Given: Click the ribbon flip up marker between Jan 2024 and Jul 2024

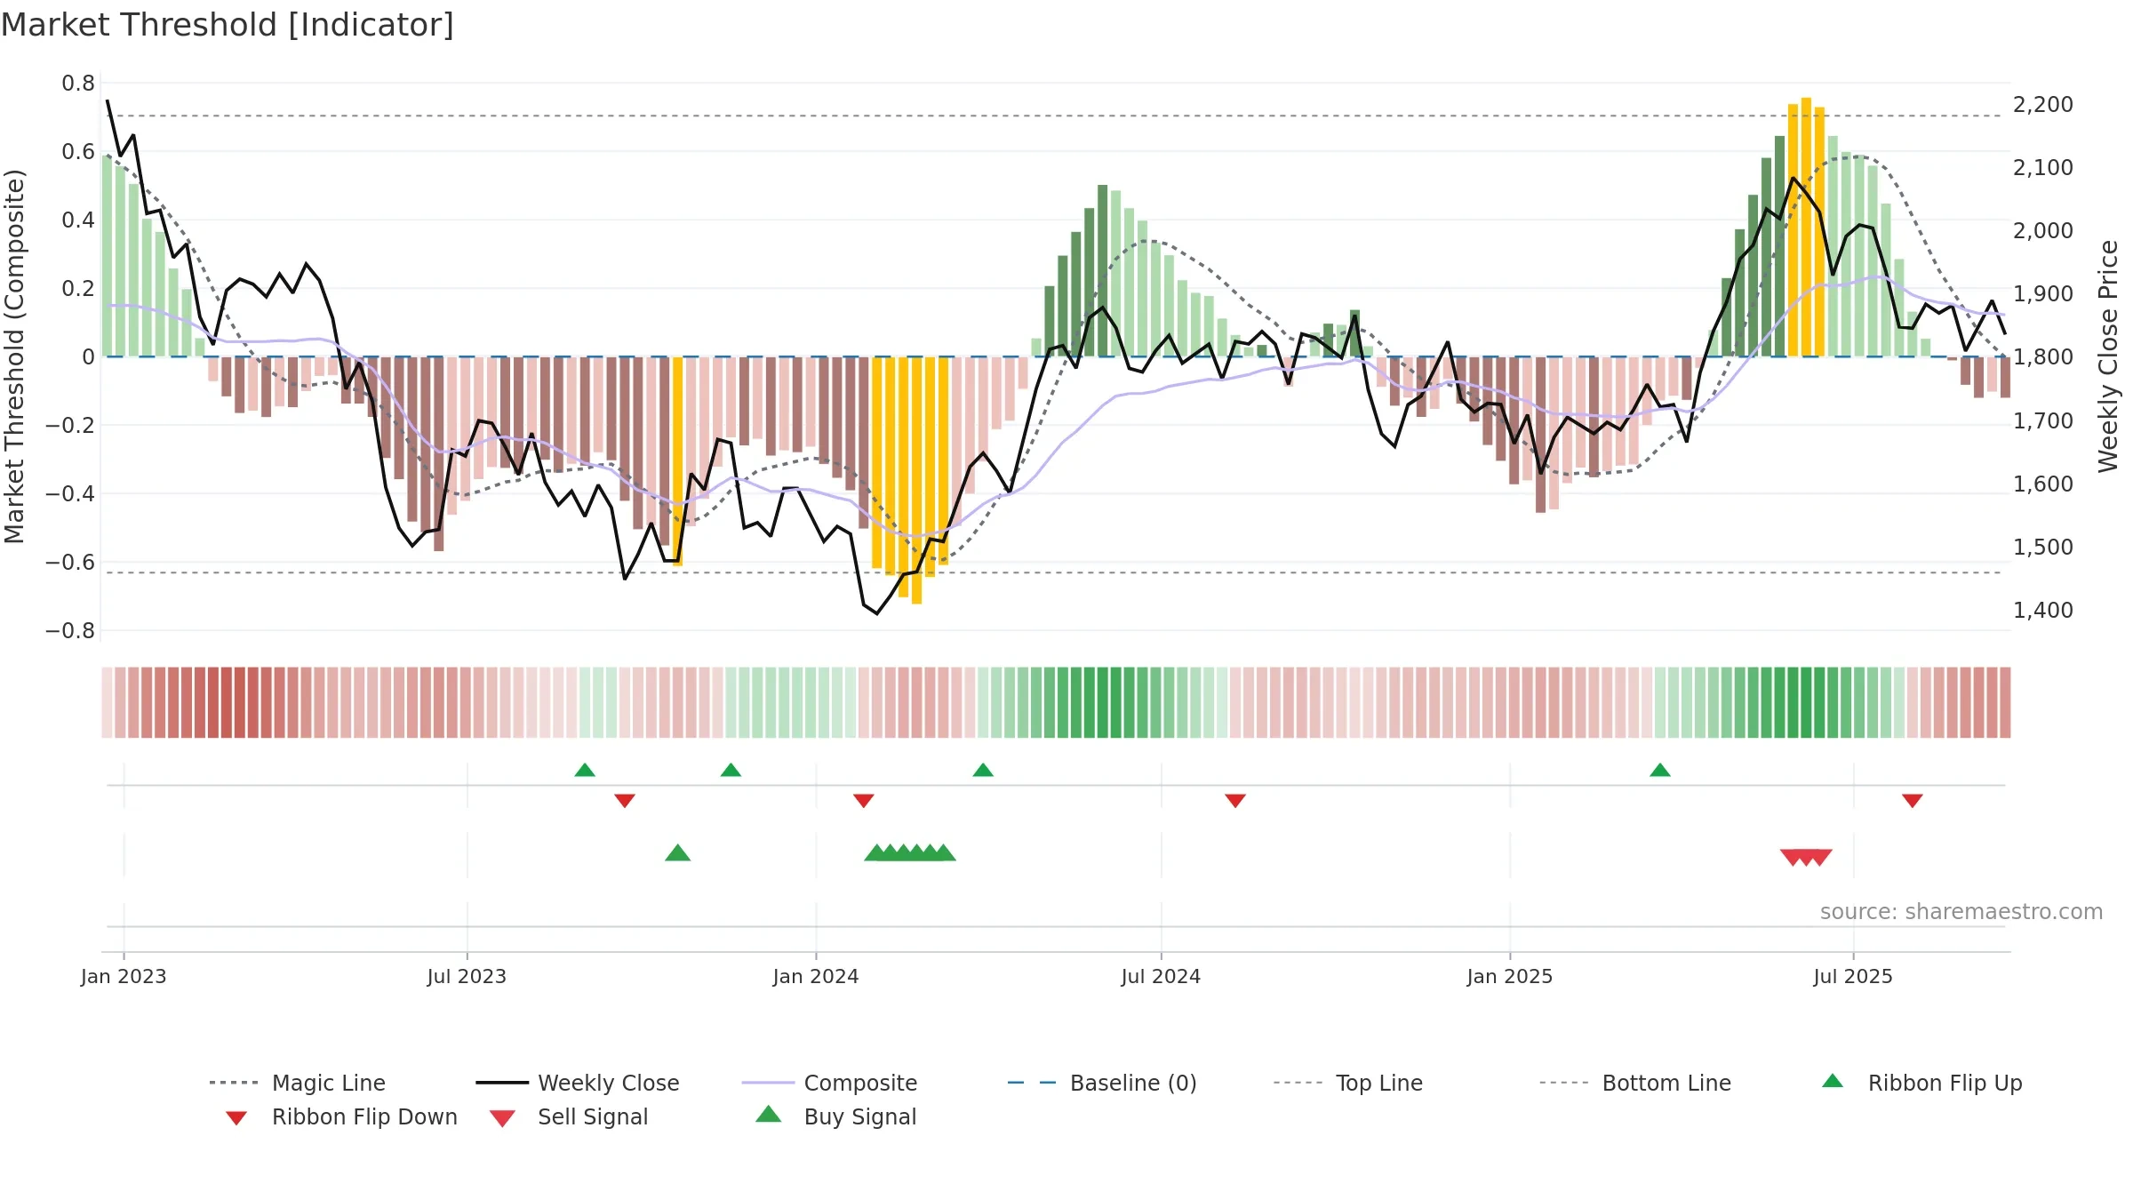Looking at the screenshot, I should pos(983,770).
